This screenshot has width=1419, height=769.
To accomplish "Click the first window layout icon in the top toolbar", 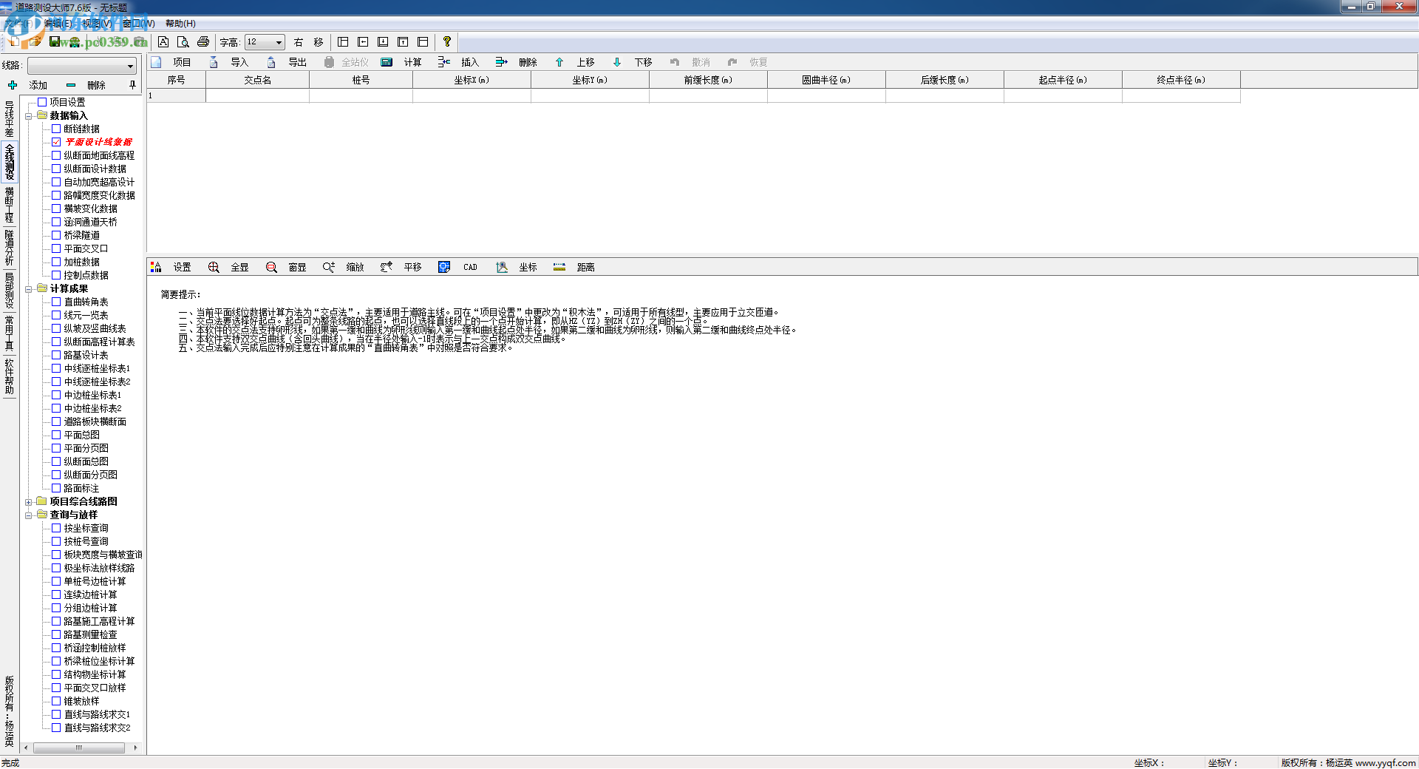I will point(343,42).
